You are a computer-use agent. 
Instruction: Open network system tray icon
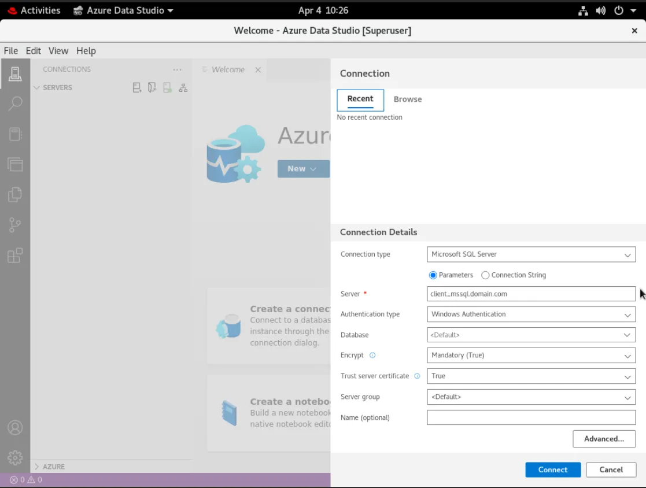(x=583, y=11)
